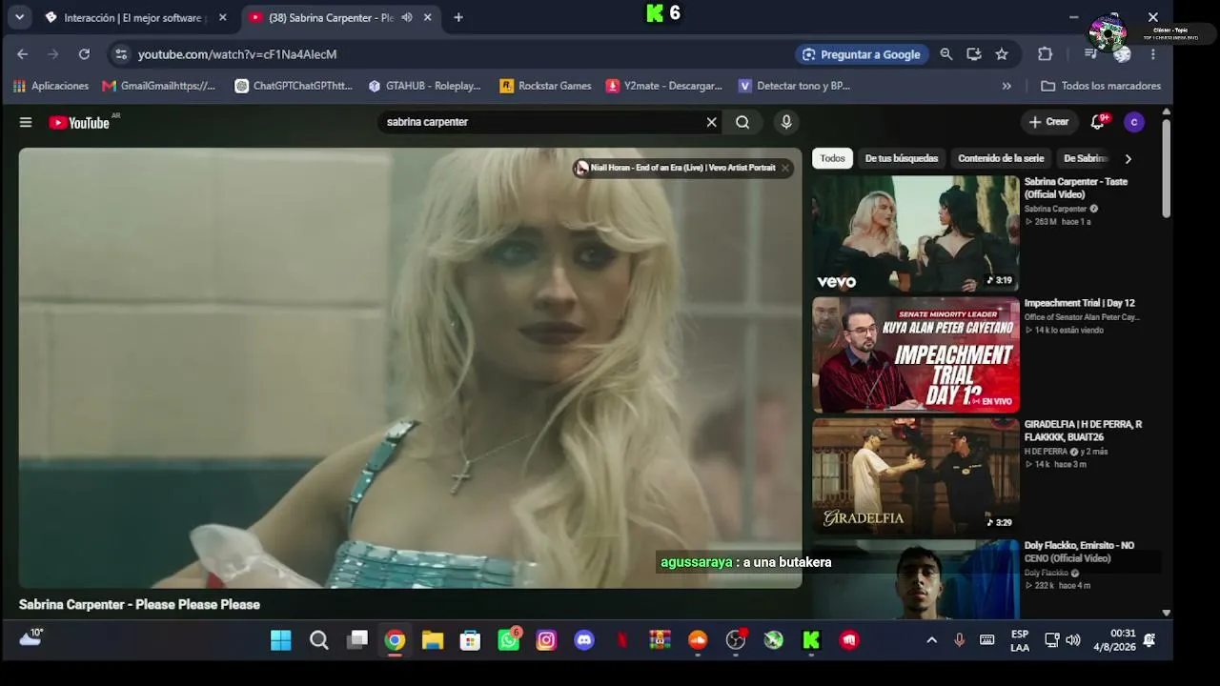Open the Impeachment Trial Day 12 thumbnail
The width and height of the screenshot is (1220, 686).
click(x=915, y=354)
